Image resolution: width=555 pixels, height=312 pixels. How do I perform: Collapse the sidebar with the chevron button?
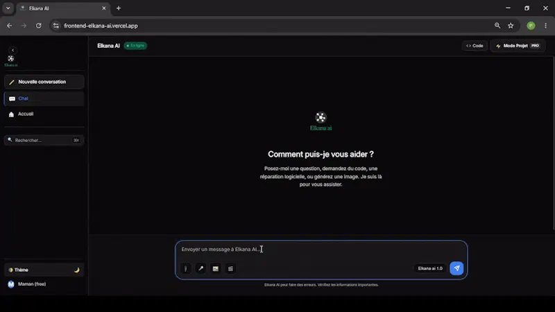[x=12, y=50]
